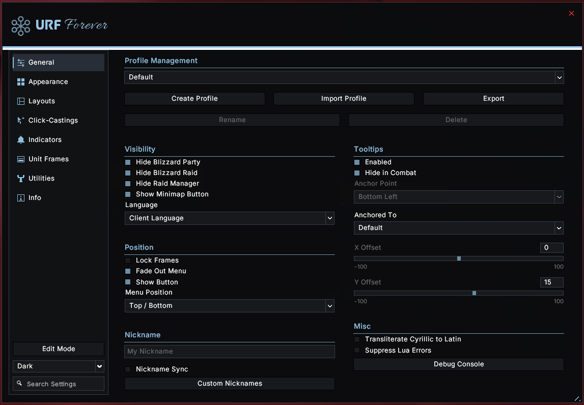Click the Layouts panel icon

(21, 101)
